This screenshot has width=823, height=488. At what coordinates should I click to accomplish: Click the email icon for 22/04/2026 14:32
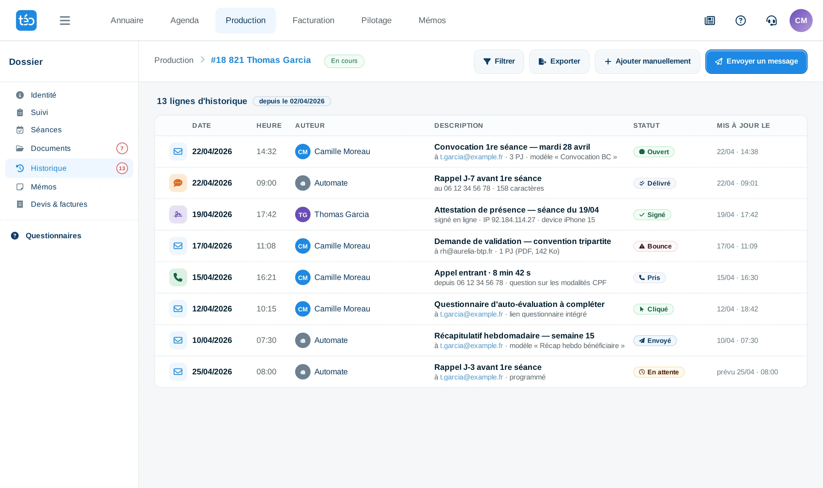(x=178, y=152)
